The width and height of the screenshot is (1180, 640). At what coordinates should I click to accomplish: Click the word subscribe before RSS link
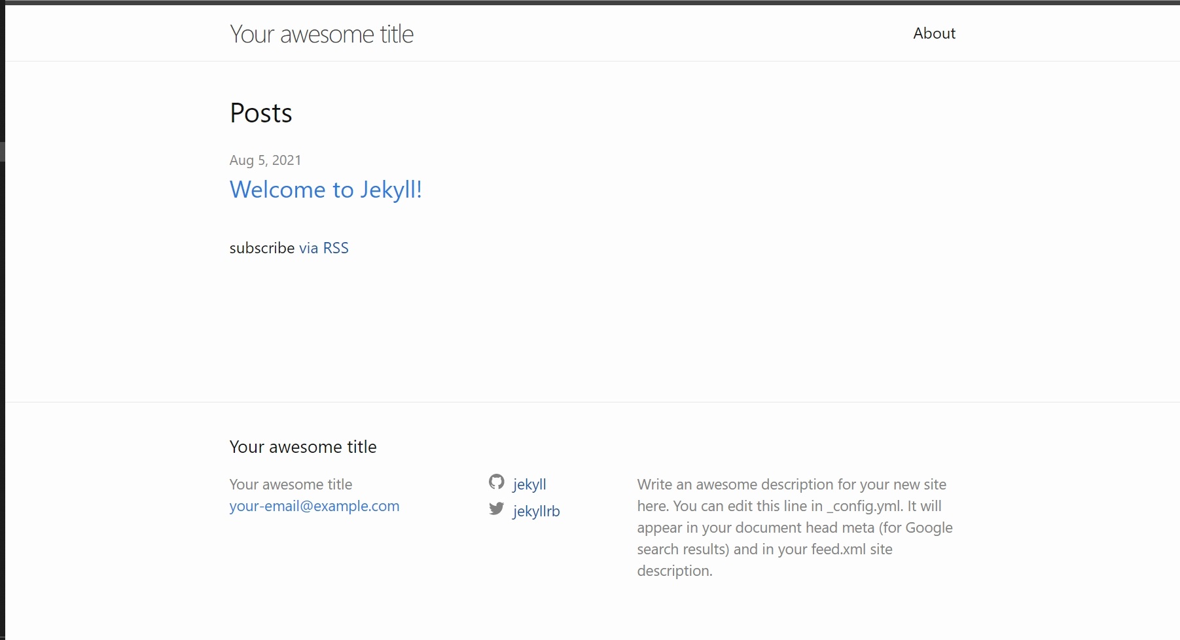pyautogui.click(x=262, y=248)
